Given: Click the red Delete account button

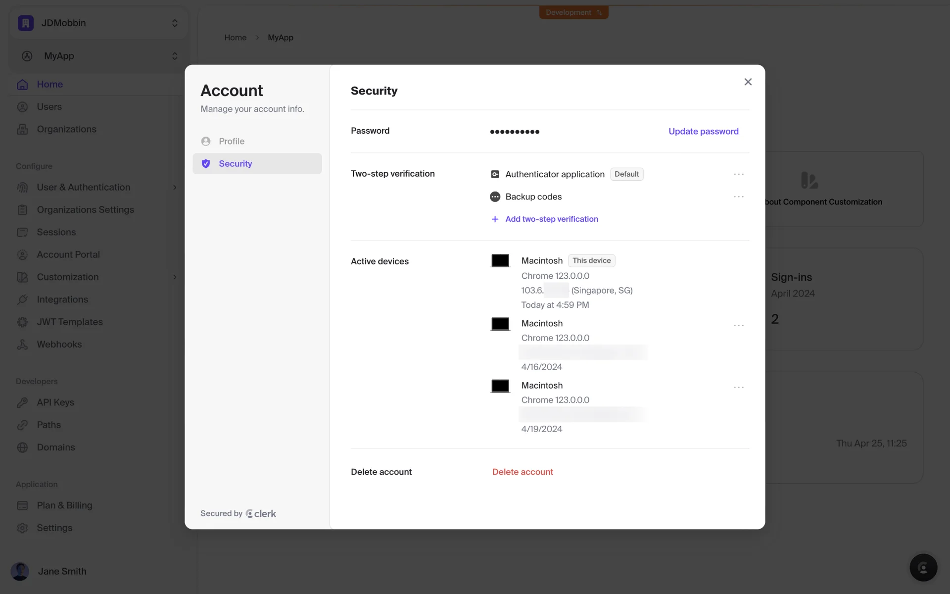Looking at the screenshot, I should [x=522, y=472].
